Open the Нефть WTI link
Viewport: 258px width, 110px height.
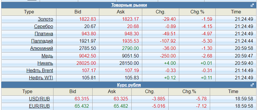coord(41,78)
